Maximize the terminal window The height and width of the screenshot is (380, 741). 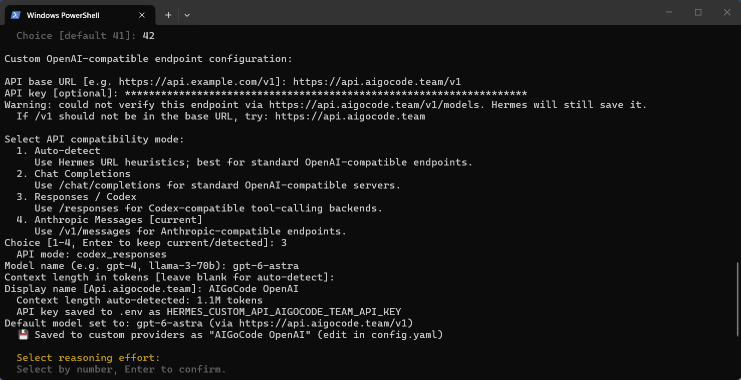click(698, 12)
